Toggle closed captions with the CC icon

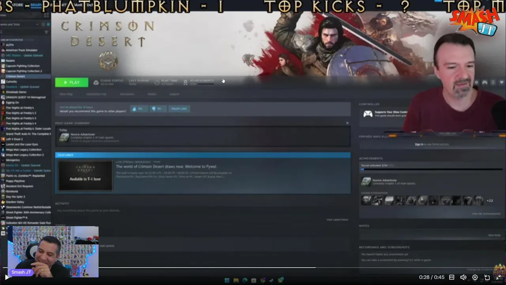click(451, 277)
